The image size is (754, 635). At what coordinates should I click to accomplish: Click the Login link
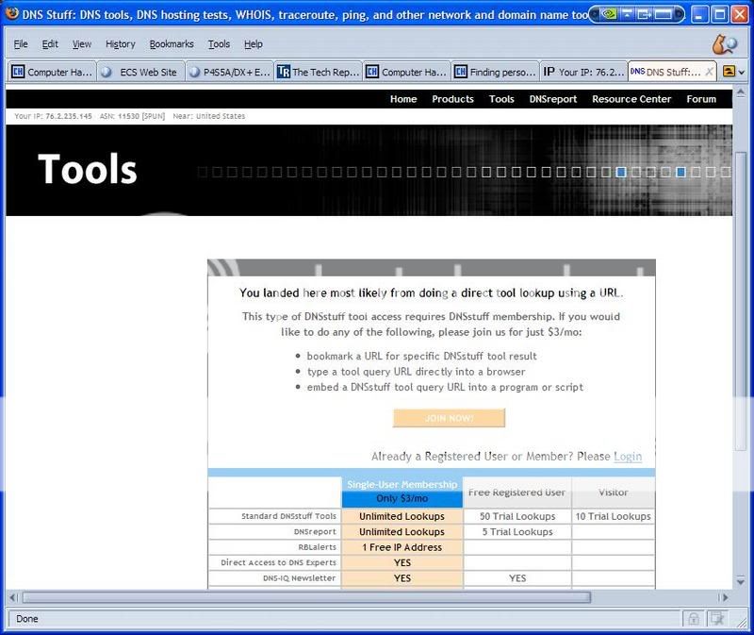(628, 457)
